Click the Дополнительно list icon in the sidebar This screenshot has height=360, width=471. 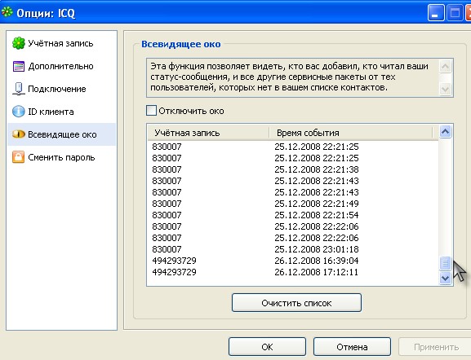[19, 66]
